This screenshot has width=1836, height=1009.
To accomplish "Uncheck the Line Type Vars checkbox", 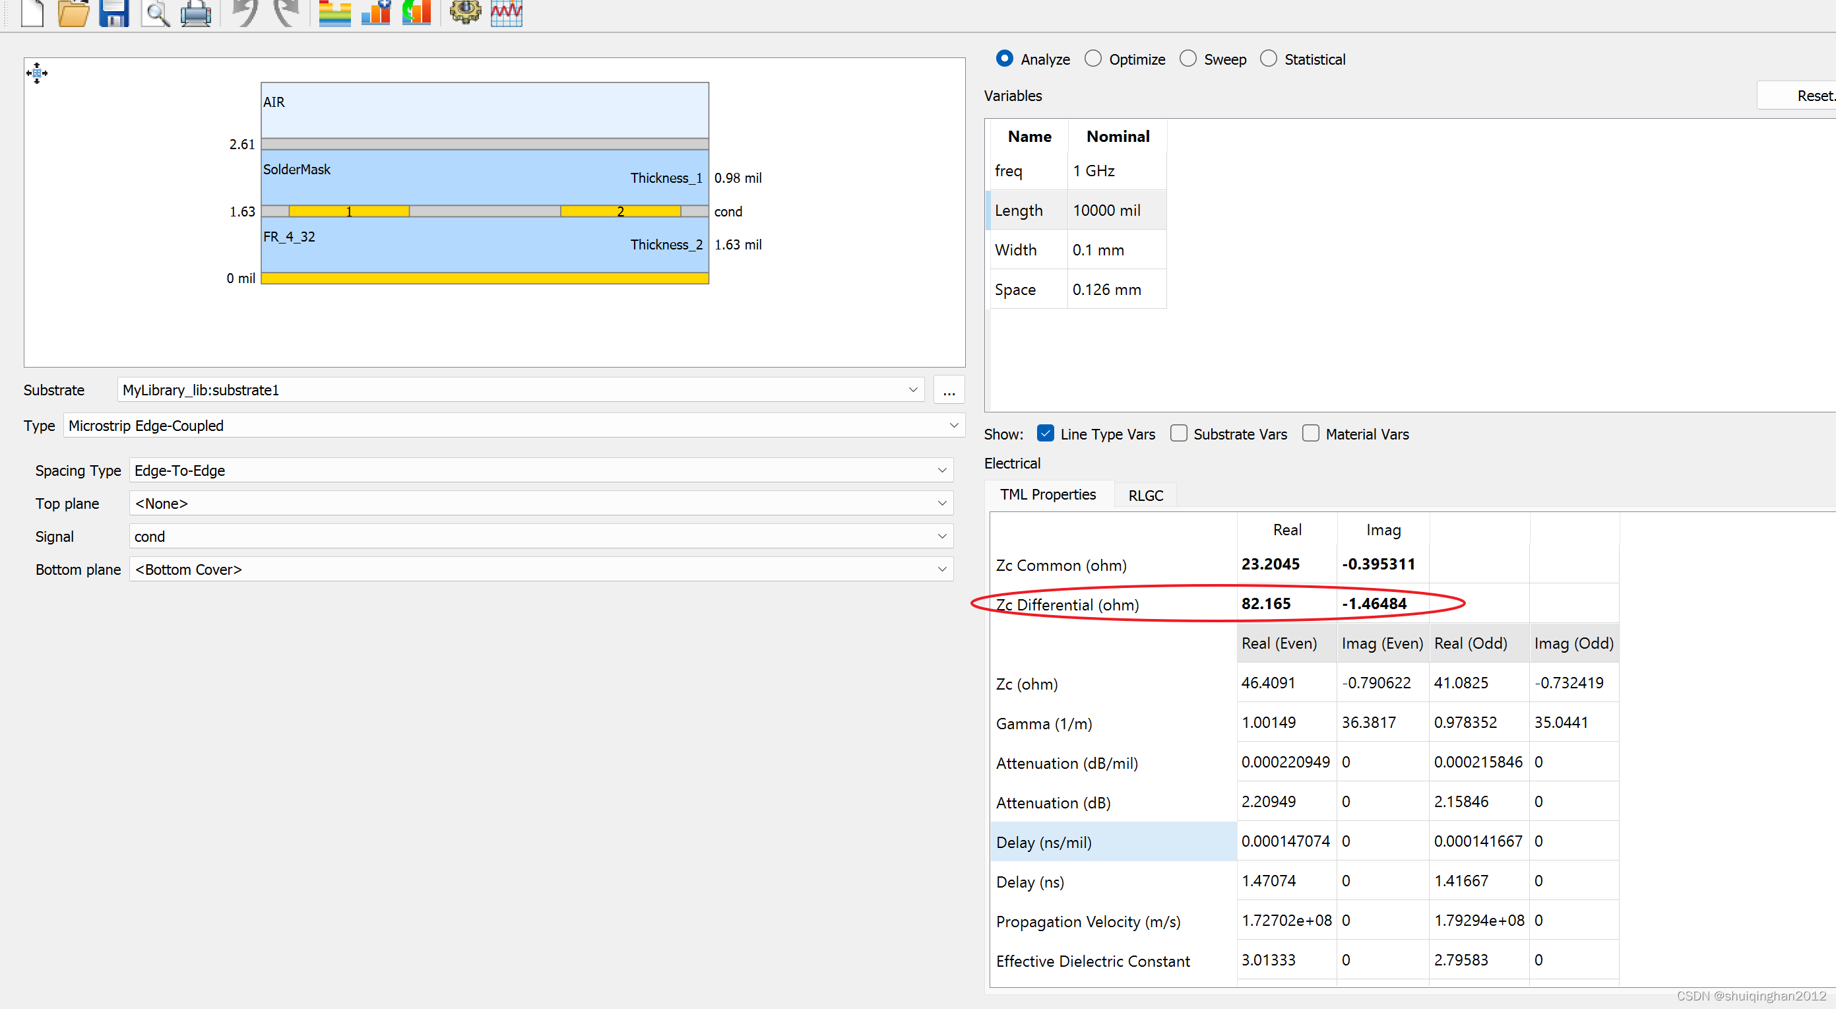I will pyautogui.click(x=1046, y=434).
